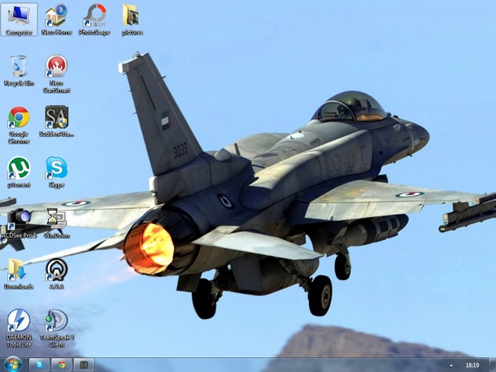496x372 pixels.
Task: Open the Windows Start menu orb
Action: pyautogui.click(x=13, y=364)
